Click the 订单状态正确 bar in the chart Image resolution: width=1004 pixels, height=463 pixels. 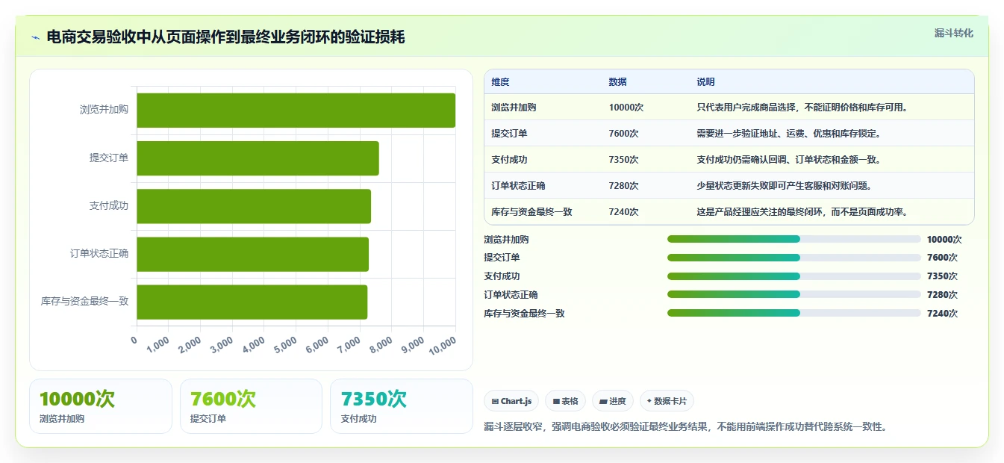click(x=253, y=254)
